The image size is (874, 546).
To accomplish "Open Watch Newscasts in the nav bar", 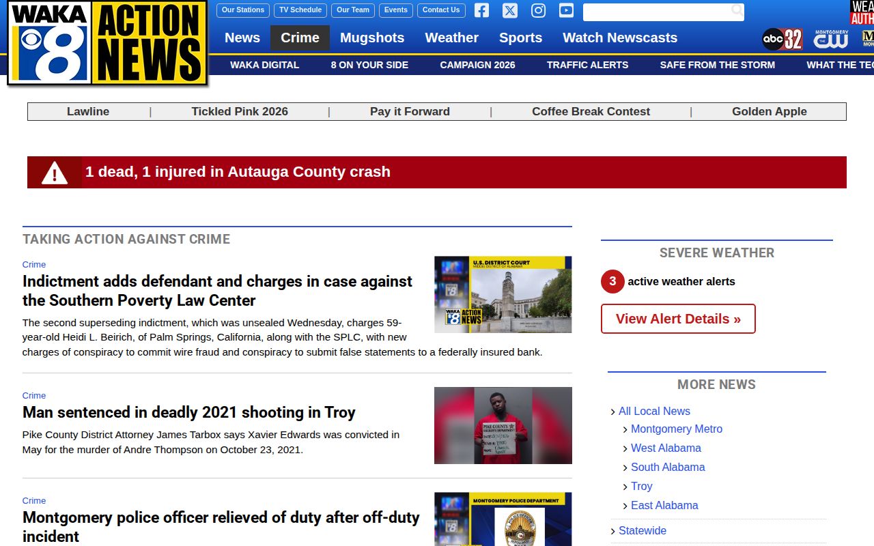I will pyautogui.click(x=620, y=38).
